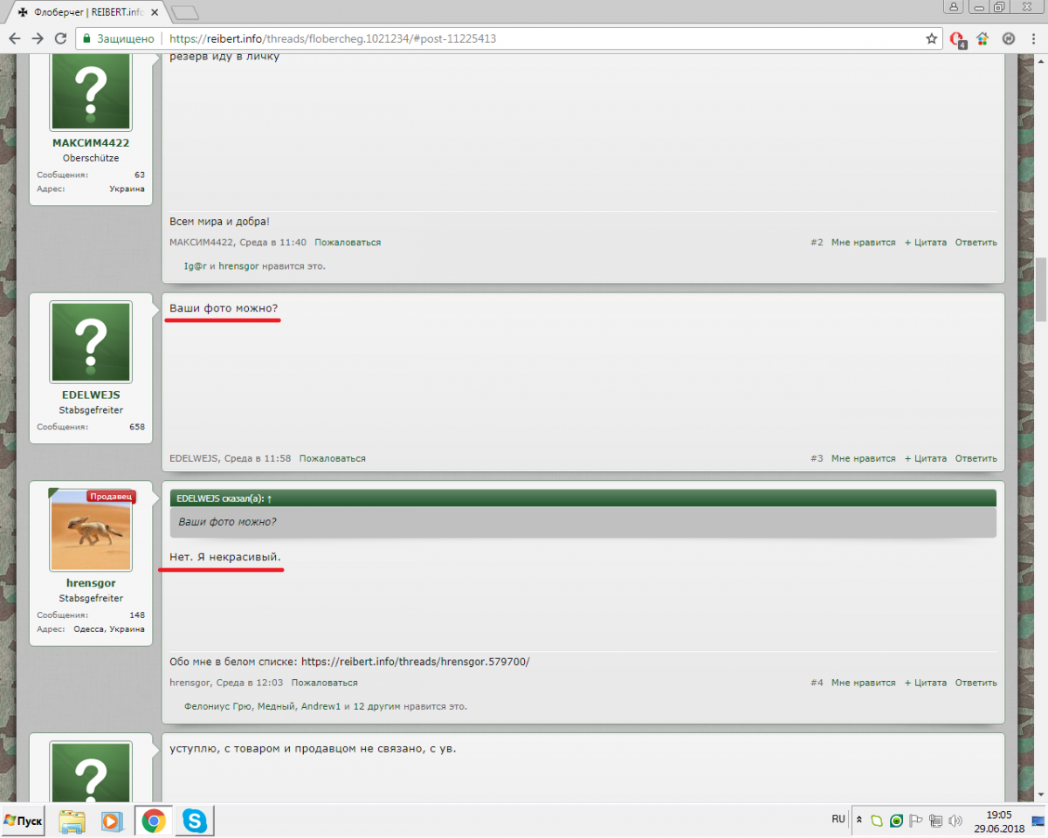1048x838 pixels.
Task: Jump to quoted post via EDELWEJS сказал(а) arrow
Action: 270,498
